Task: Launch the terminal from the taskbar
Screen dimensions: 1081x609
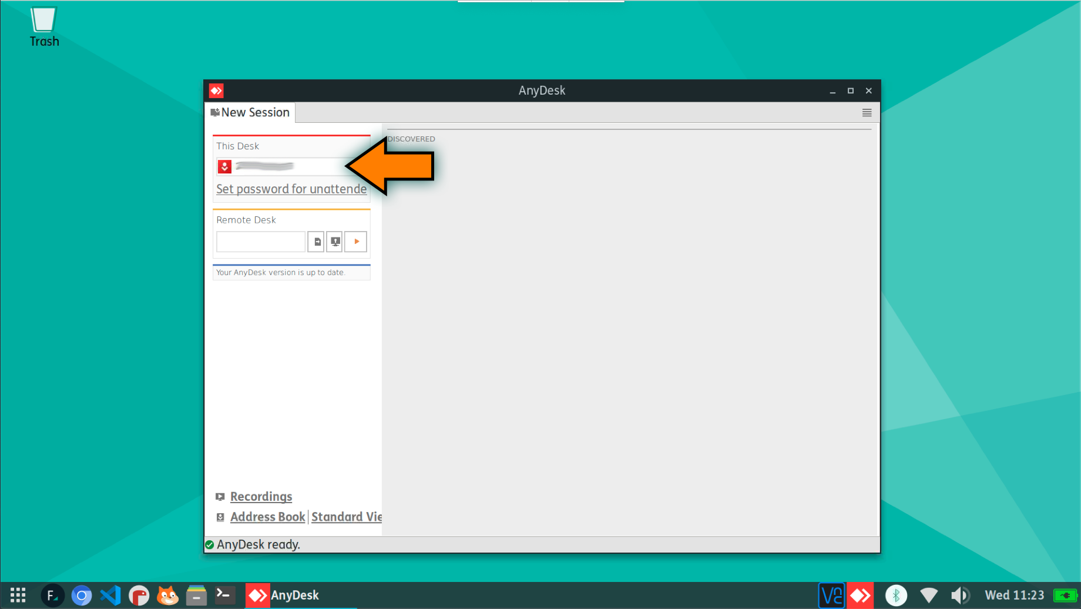Action: point(225,595)
